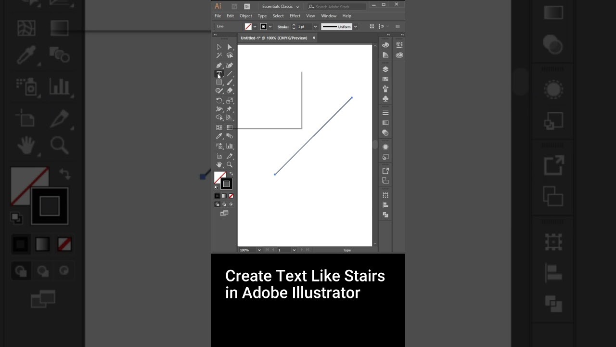The width and height of the screenshot is (616, 347).
Task: Select the Symbol Sprayer tool
Action: point(219,146)
